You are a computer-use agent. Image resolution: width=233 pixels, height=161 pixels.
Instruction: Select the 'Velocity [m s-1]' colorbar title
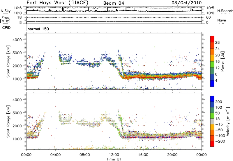228,121
